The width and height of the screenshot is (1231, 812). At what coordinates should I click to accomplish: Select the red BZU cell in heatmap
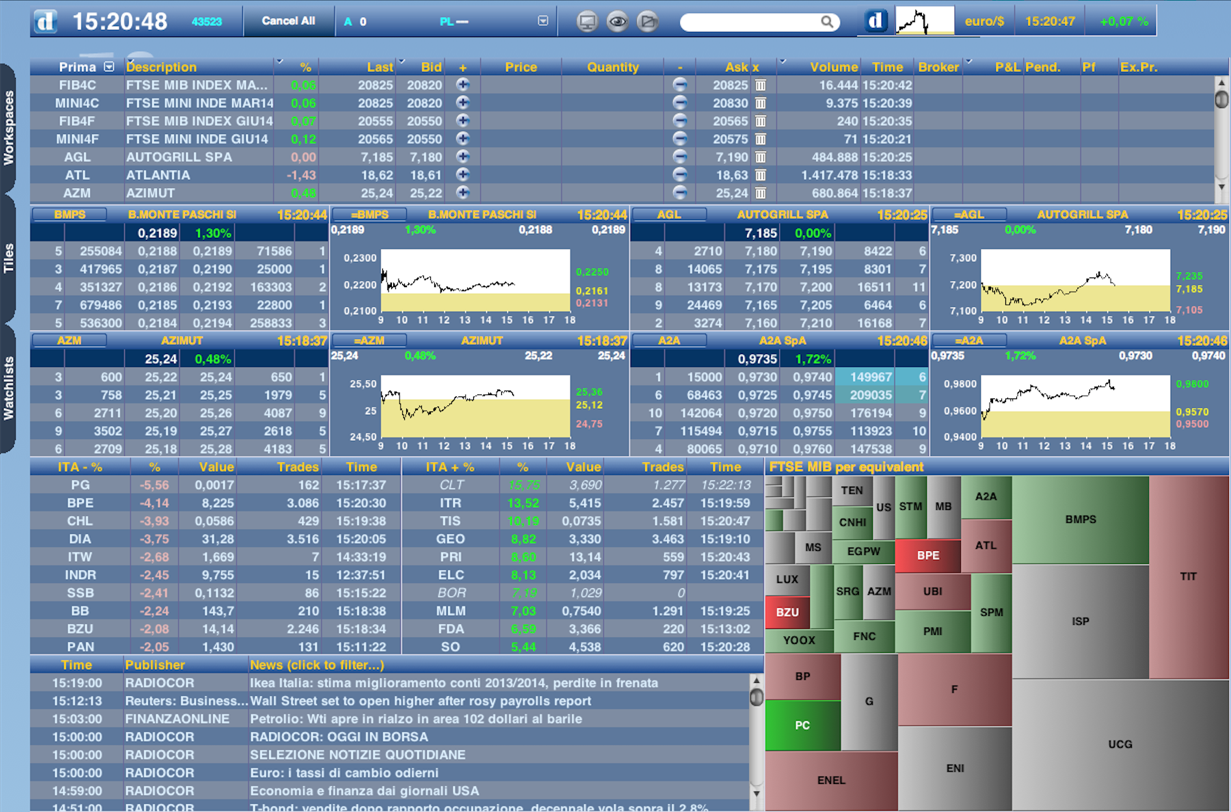point(787,612)
